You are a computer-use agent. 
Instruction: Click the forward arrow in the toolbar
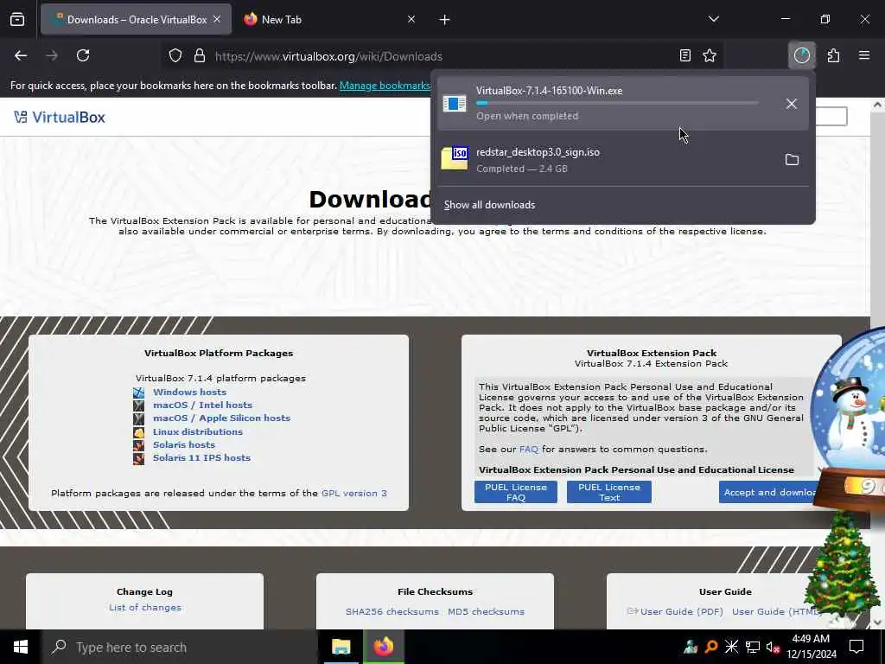[x=52, y=55]
